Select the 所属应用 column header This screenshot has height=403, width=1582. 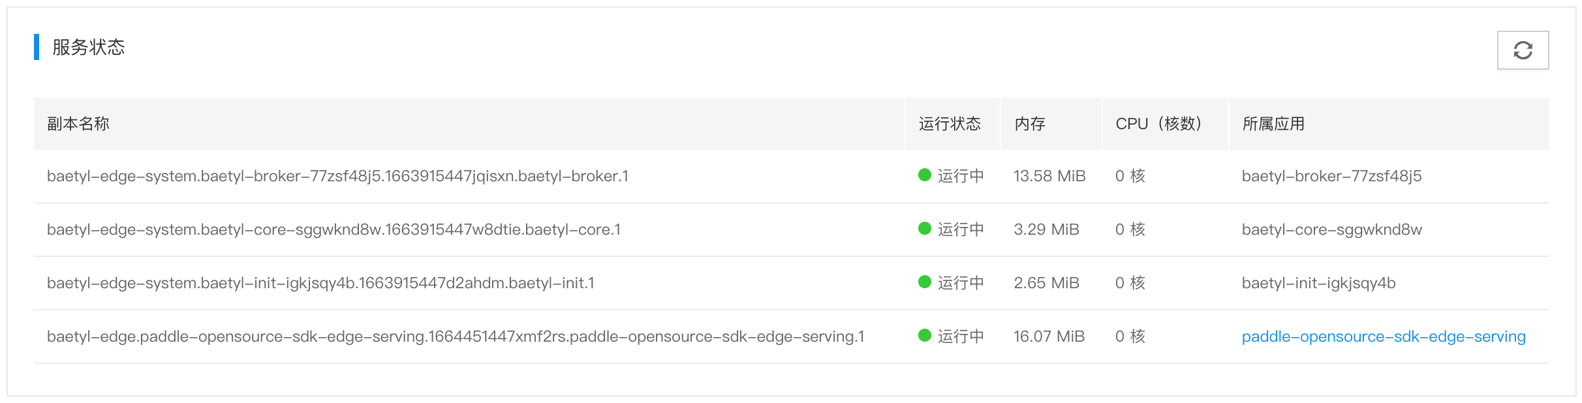click(1273, 124)
